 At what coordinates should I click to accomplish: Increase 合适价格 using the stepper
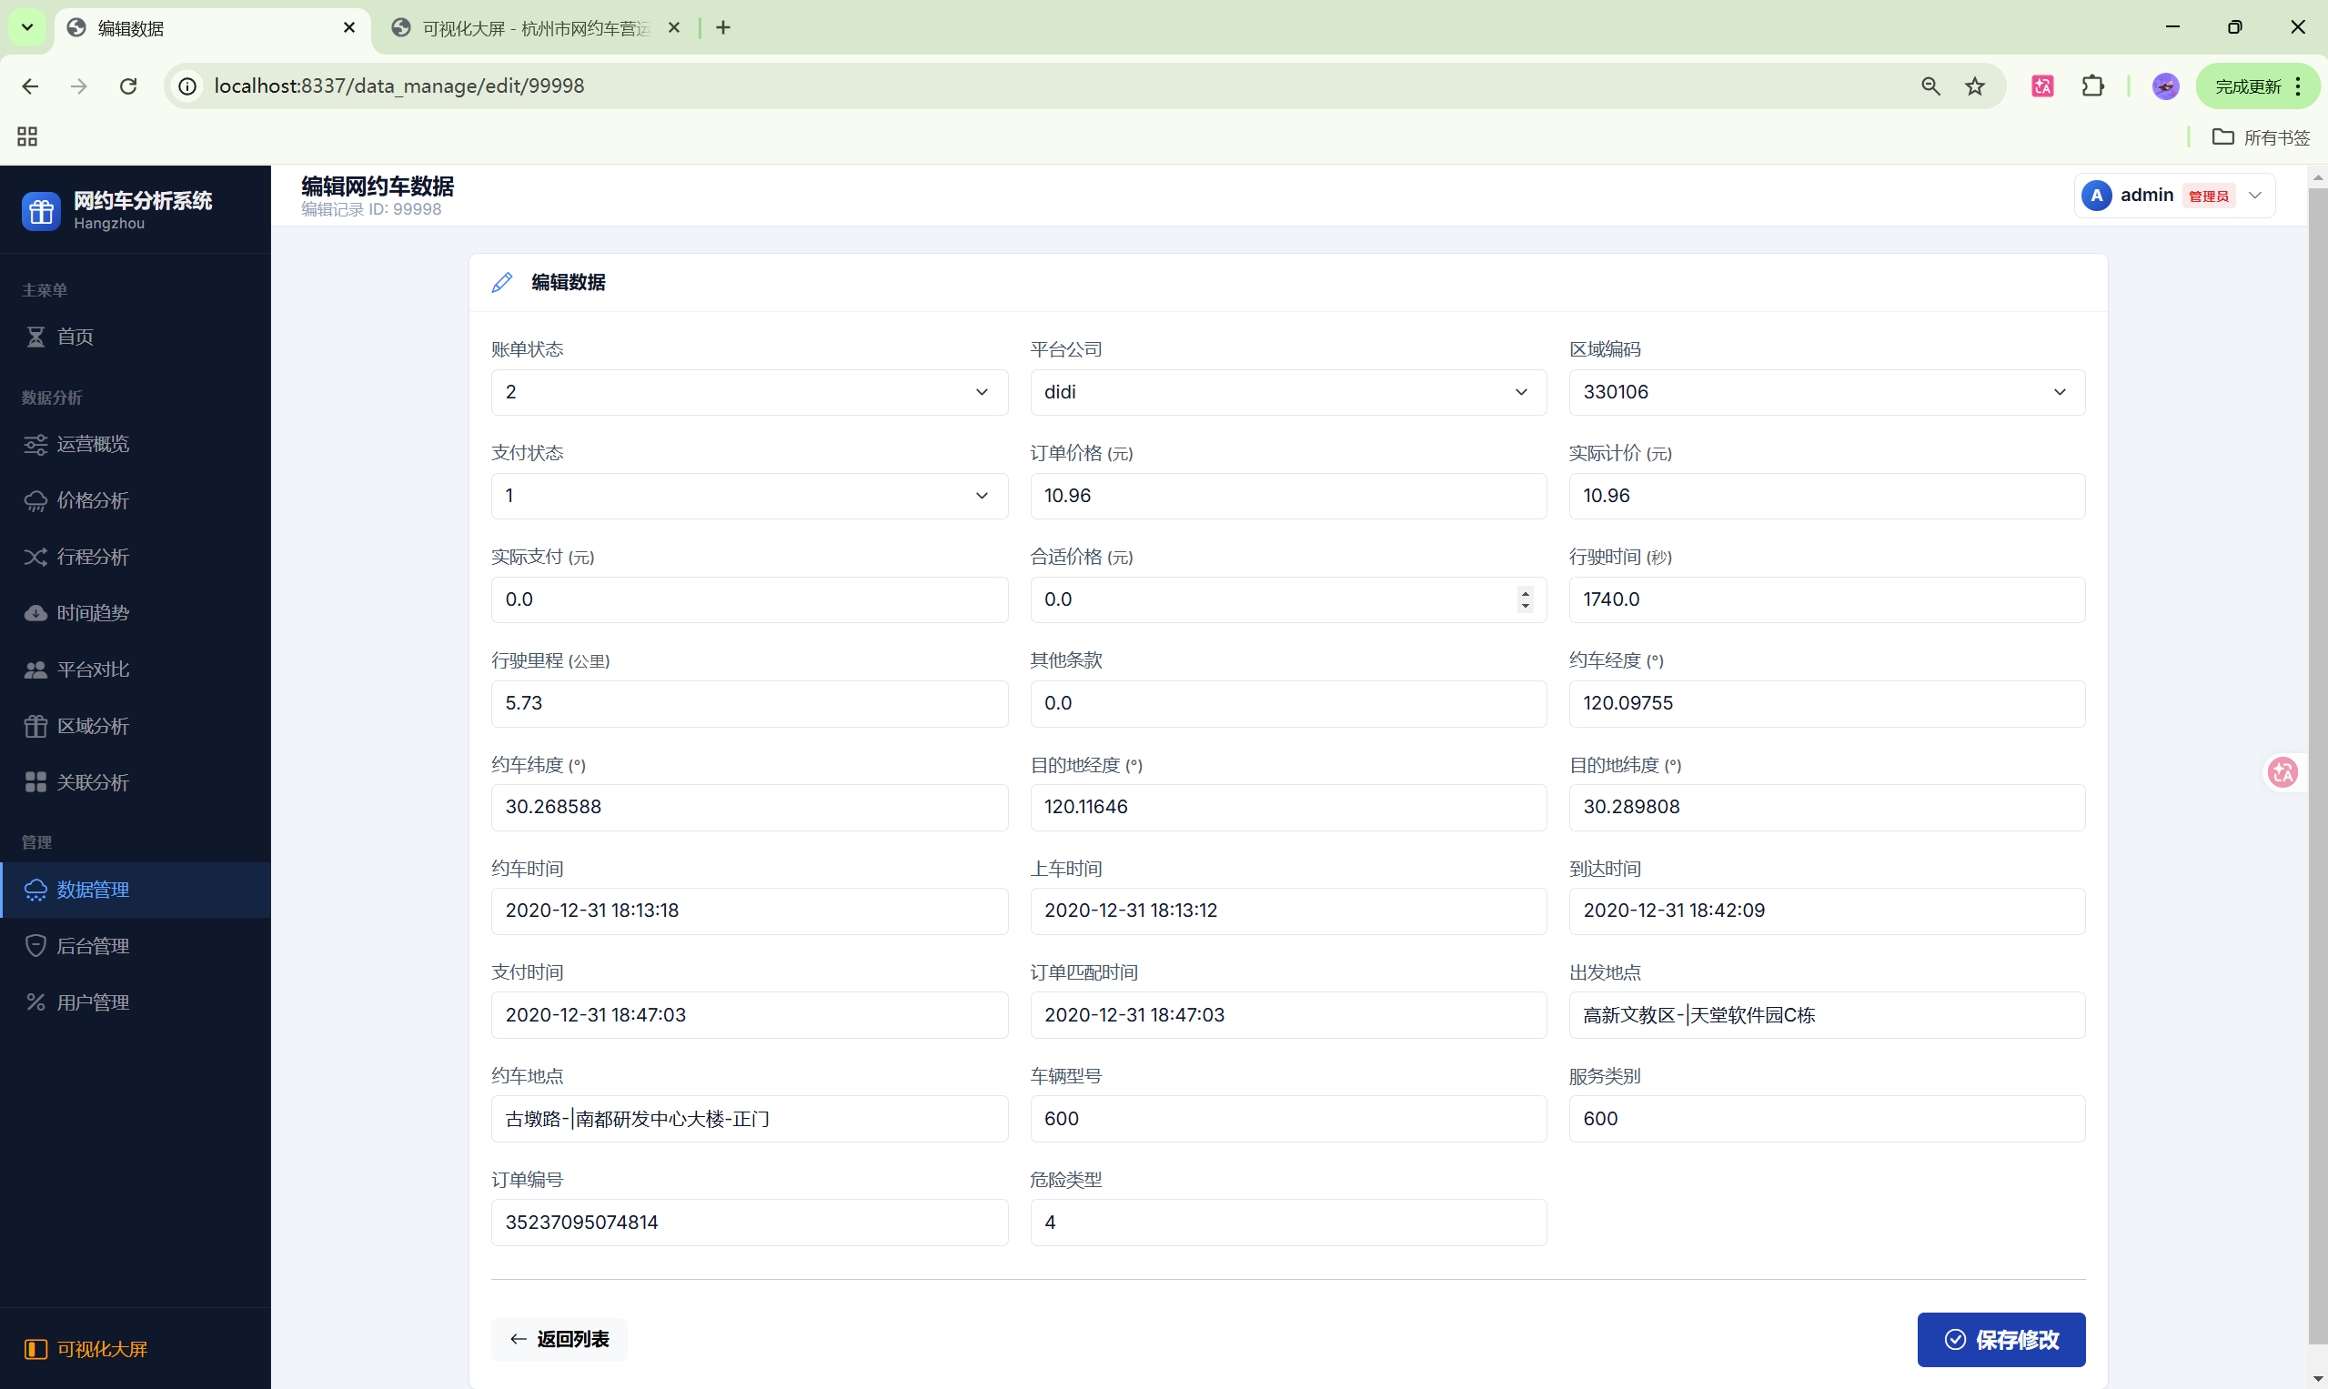1525,593
